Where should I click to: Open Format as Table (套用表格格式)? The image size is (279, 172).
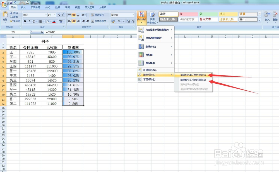pos(152,18)
